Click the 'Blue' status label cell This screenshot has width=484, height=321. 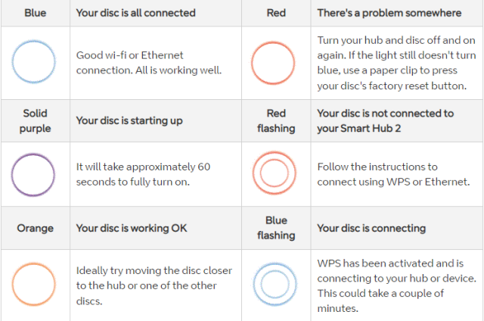pos(36,13)
